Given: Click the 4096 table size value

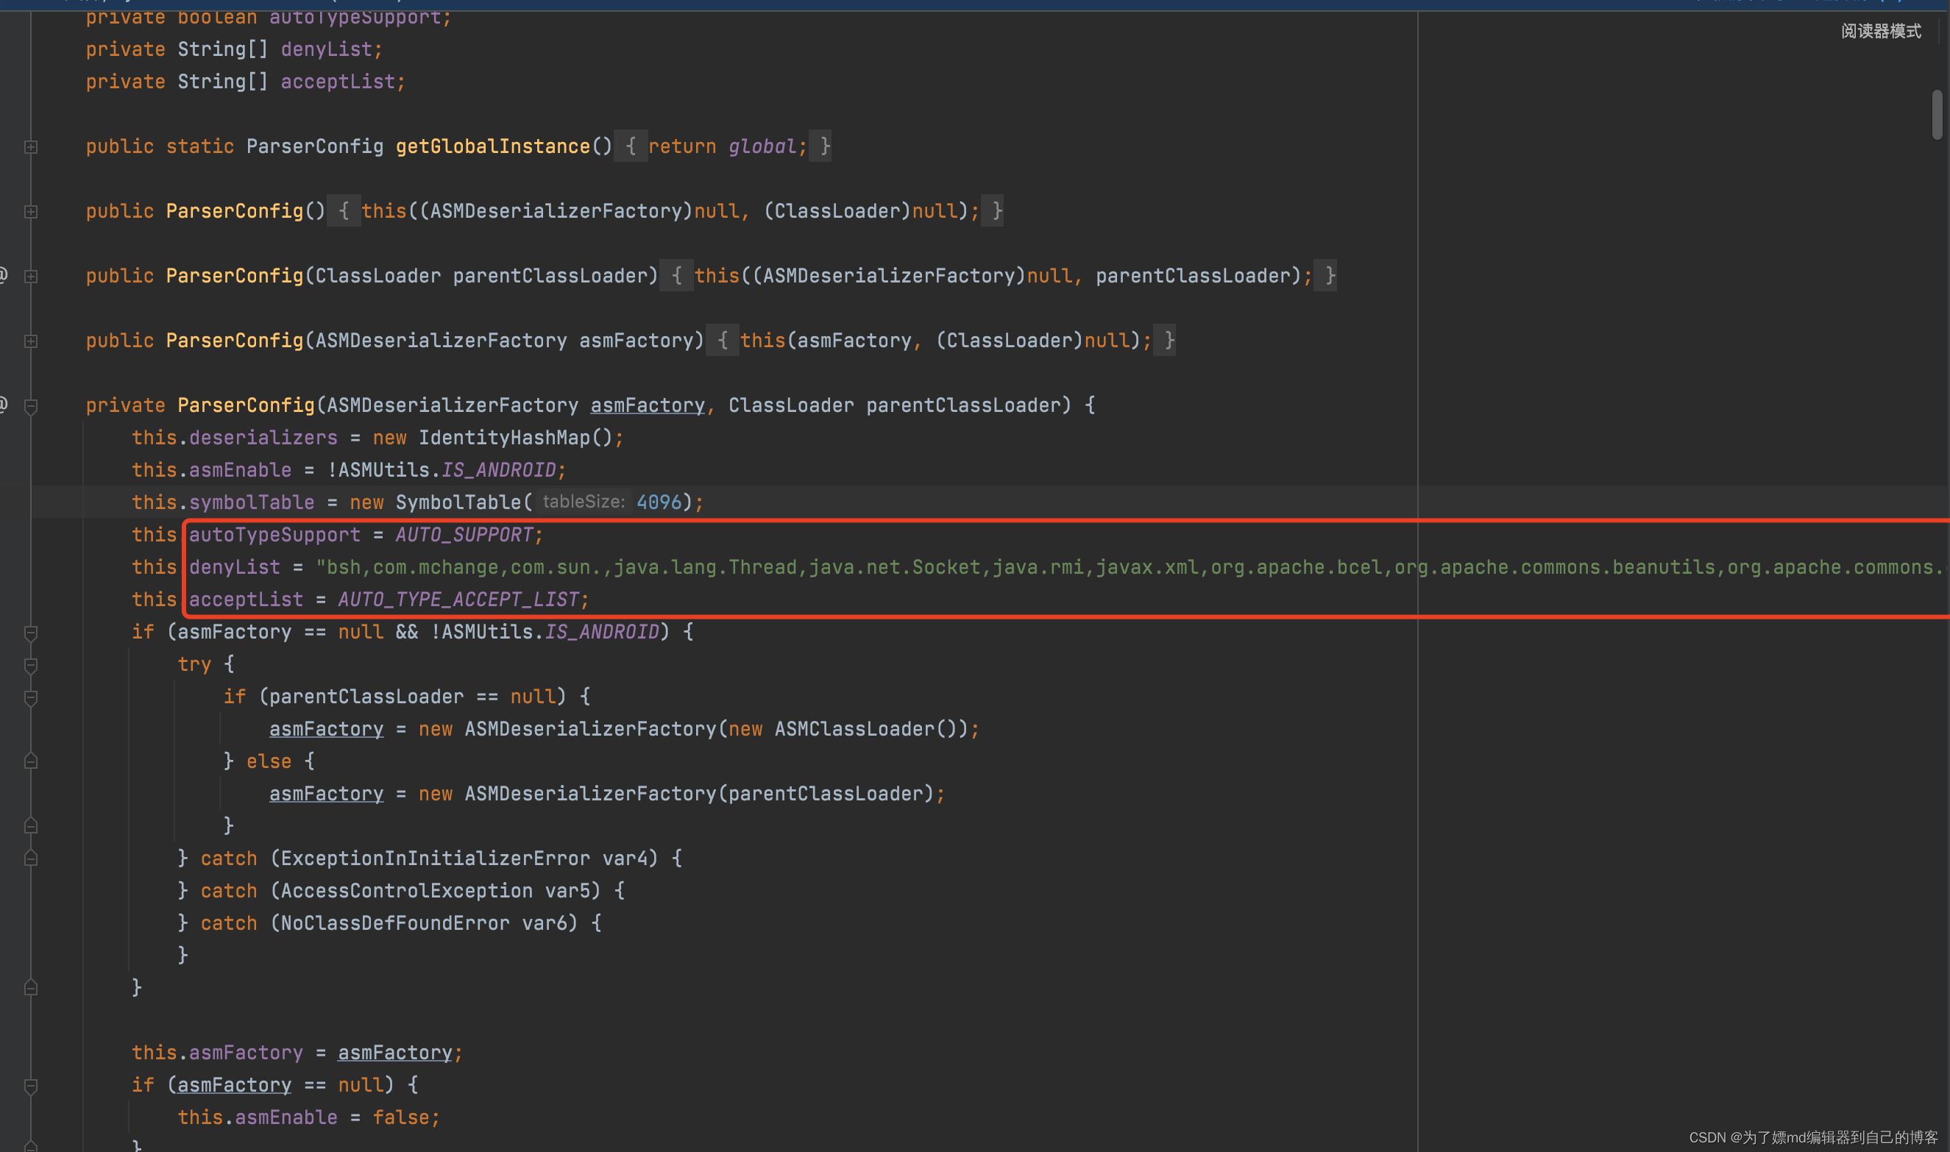Looking at the screenshot, I should pos(659,502).
